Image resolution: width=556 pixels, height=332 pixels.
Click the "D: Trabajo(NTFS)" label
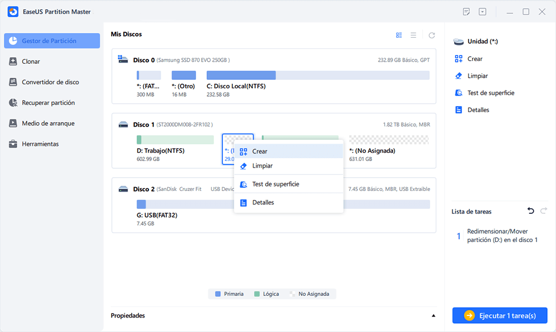(x=161, y=150)
